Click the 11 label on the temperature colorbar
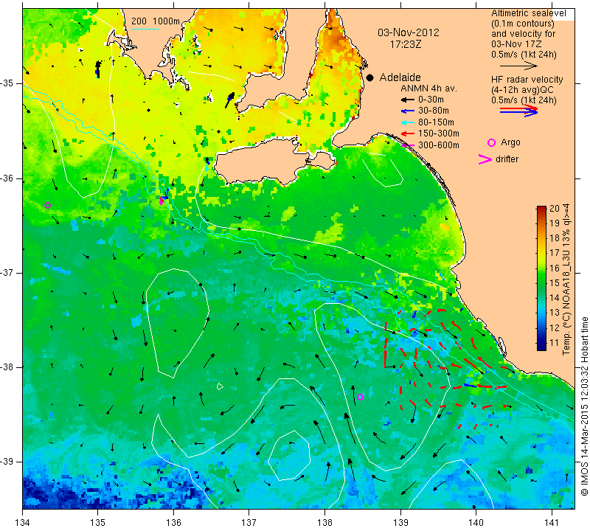590x531 pixels. click(555, 342)
